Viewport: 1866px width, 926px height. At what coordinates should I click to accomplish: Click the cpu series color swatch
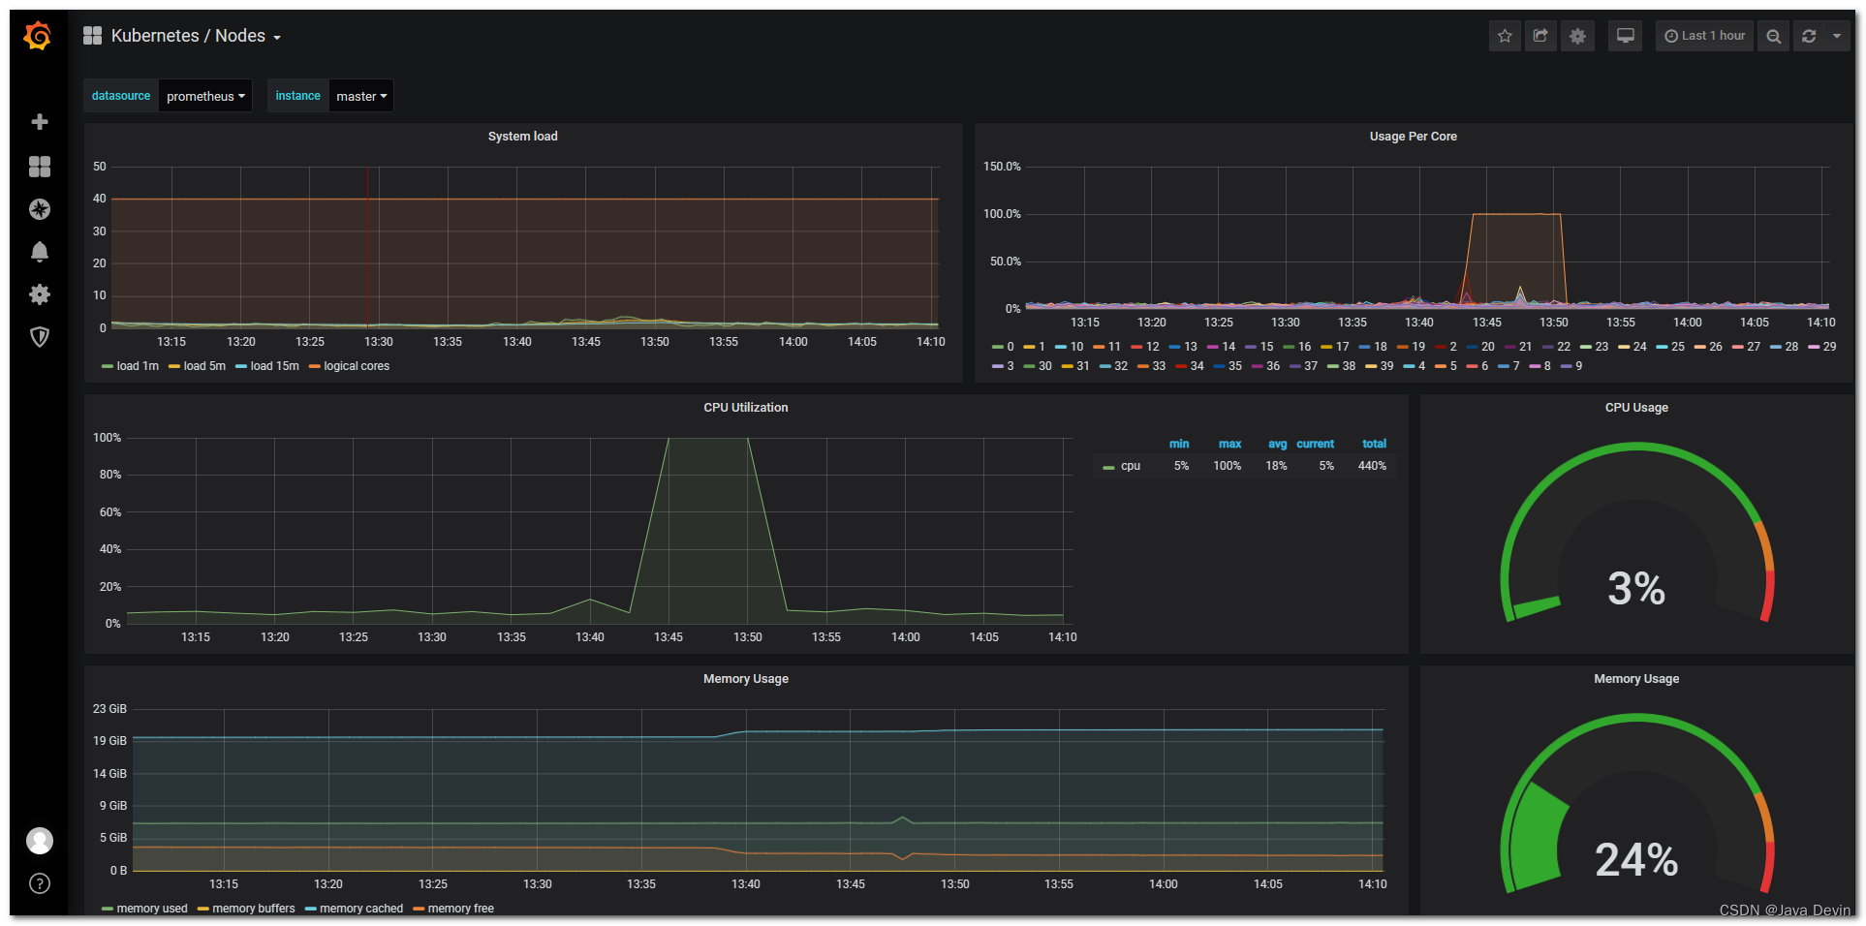coord(1108,467)
